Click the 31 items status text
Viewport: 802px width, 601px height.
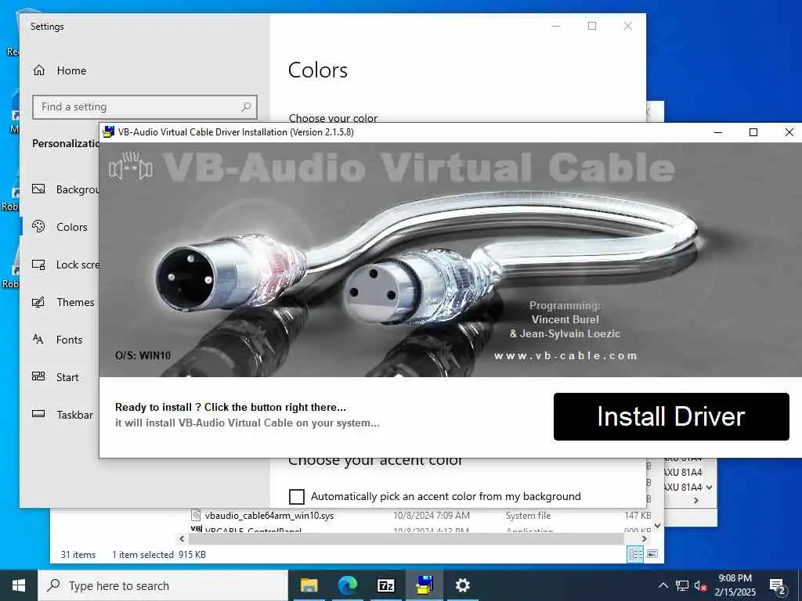(x=78, y=555)
